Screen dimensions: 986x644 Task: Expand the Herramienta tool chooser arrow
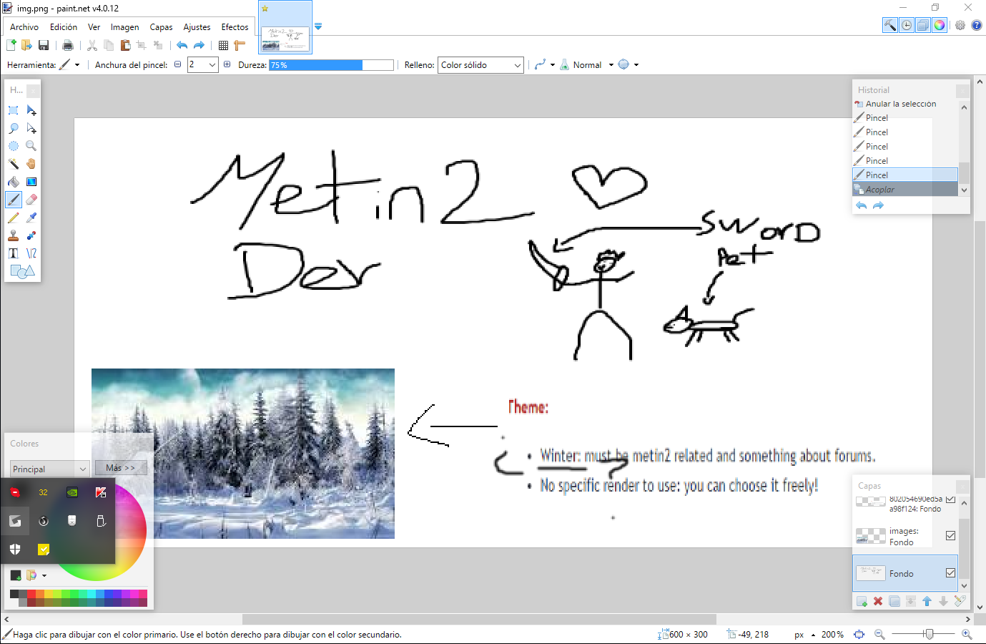click(x=77, y=65)
